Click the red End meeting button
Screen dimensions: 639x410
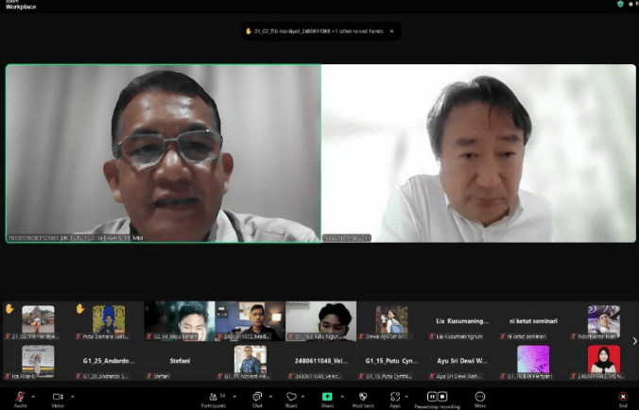coord(623,397)
